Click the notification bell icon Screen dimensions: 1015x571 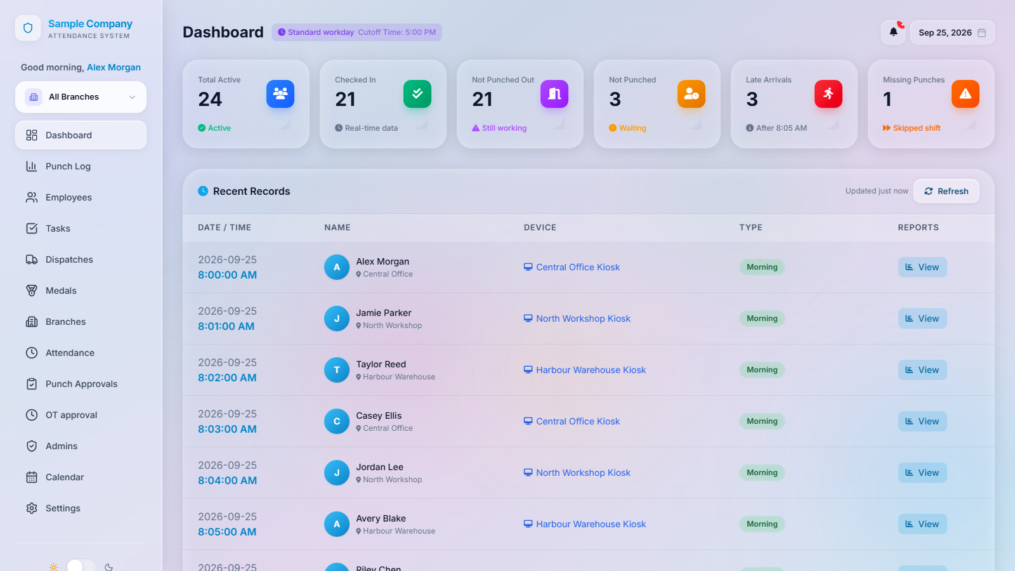coord(893,32)
